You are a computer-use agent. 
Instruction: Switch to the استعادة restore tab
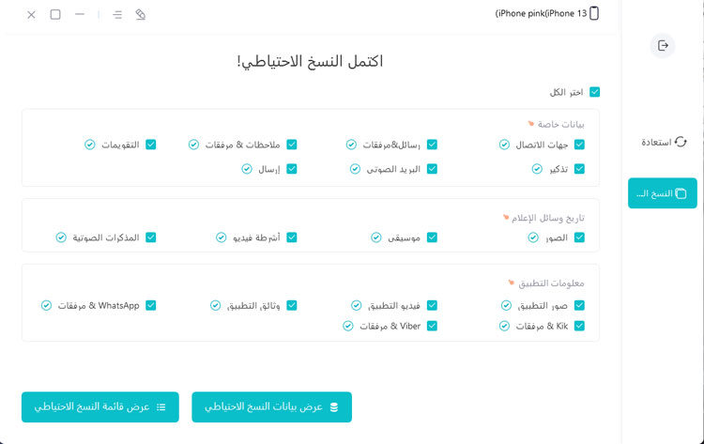(x=664, y=142)
